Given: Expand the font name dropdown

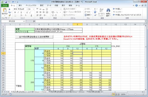Looking at the screenshot, I should click(27, 9).
